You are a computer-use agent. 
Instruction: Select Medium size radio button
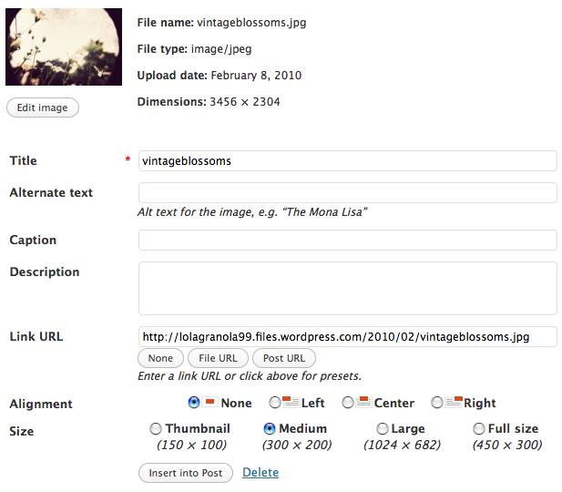pyautogui.click(x=270, y=428)
